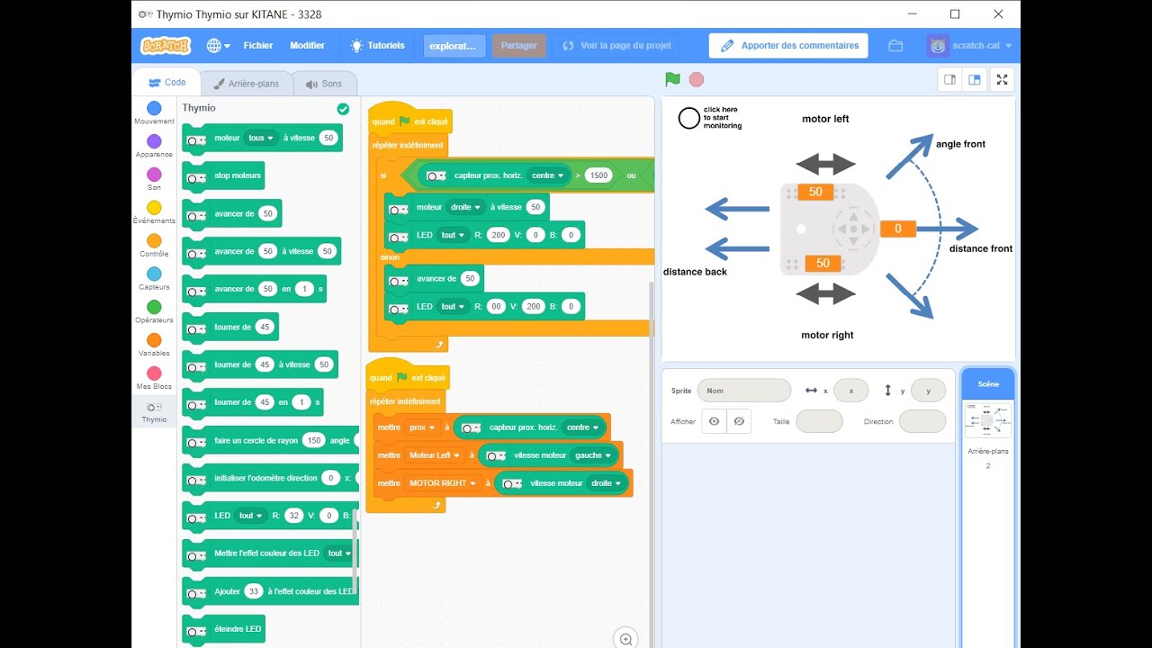1152x648 pixels.
Task: Click the sprite y coordinate field
Action: (x=928, y=391)
